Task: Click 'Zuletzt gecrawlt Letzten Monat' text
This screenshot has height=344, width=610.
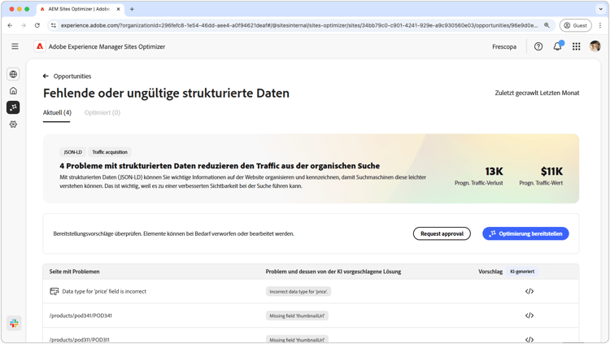Action: pyautogui.click(x=537, y=93)
